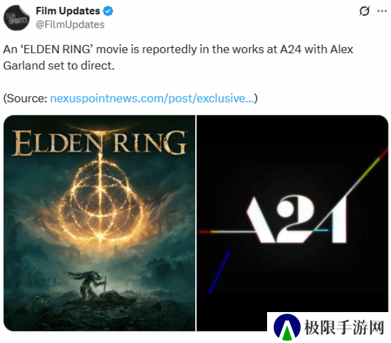Click the quoted 'ELDEN RING' in tweet text
Viewport: 391px width, 343px height.
point(56,50)
